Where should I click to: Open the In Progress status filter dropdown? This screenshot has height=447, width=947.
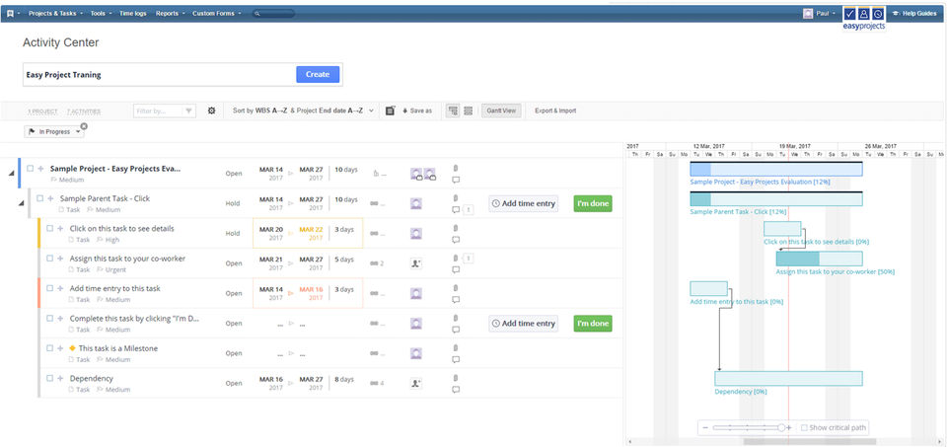54,131
